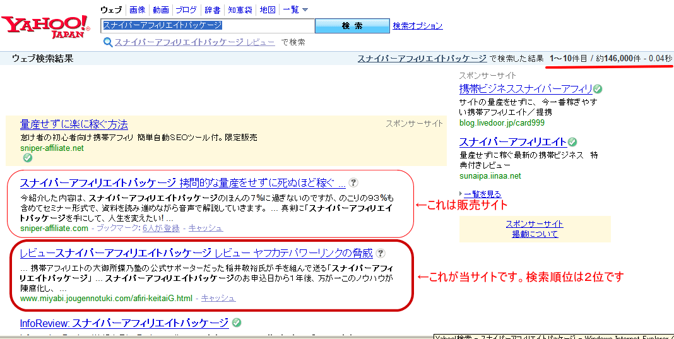Open the InfoReview: スナイパーアフィリエイトパッケージ result
The width and height of the screenshot is (674, 339).
click(124, 323)
